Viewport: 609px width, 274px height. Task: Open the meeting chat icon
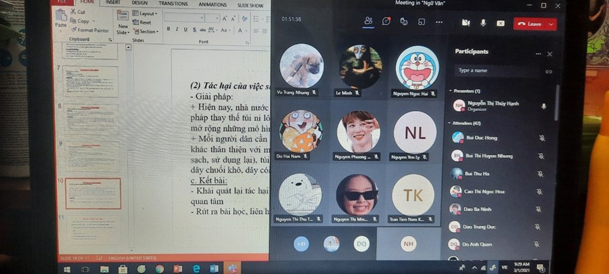click(386, 22)
